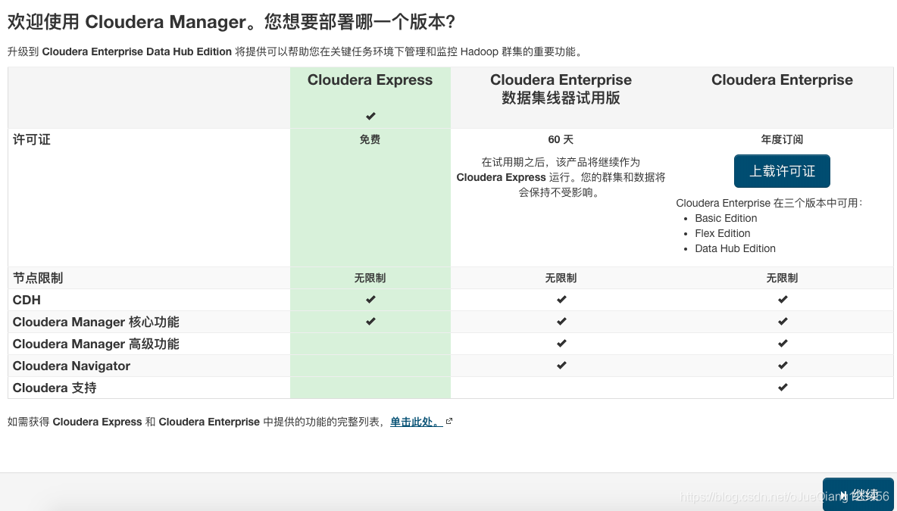
Task: Click the CDH checkmark in Express column
Action: tap(370, 300)
